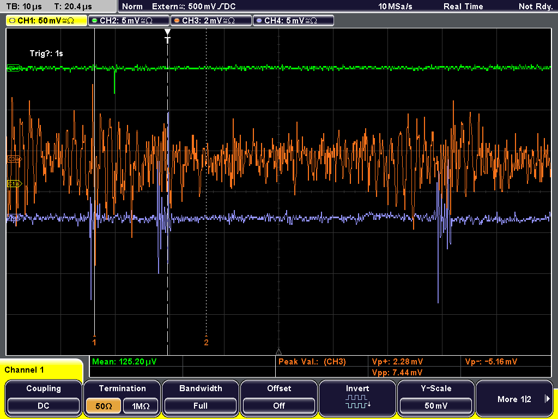The image size is (558, 419).
Task: Select cursor 1 marker label
Action: click(94, 342)
